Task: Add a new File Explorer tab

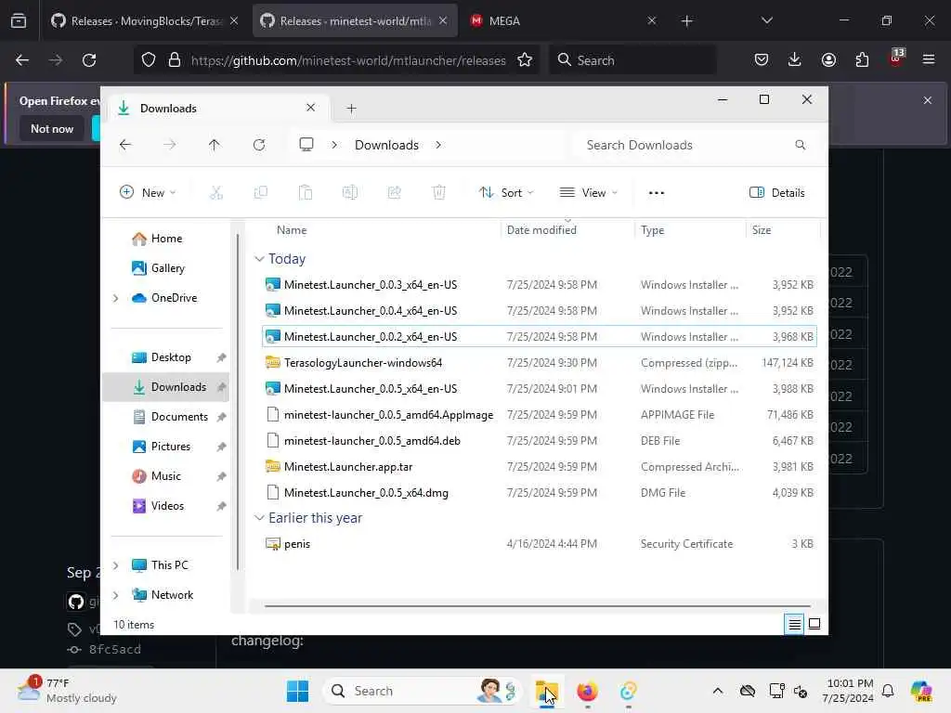Action: click(351, 109)
